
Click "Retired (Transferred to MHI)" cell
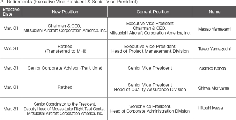coord(65,49)
